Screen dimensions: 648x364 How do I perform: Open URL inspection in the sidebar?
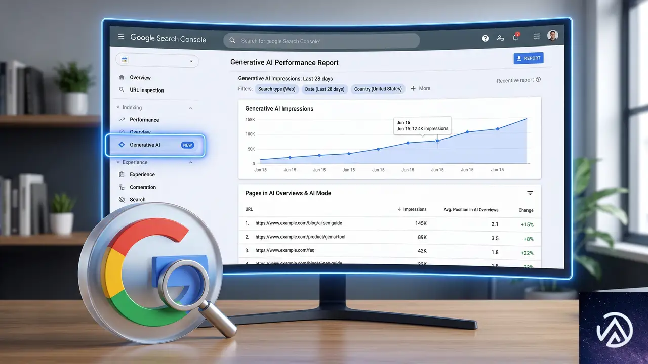[x=146, y=90]
